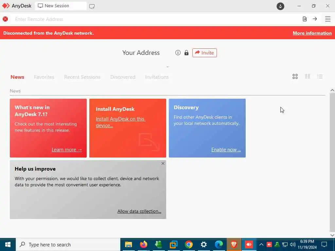Click the info icon next to Your Address
The height and width of the screenshot is (251, 335).
(178, 53)
